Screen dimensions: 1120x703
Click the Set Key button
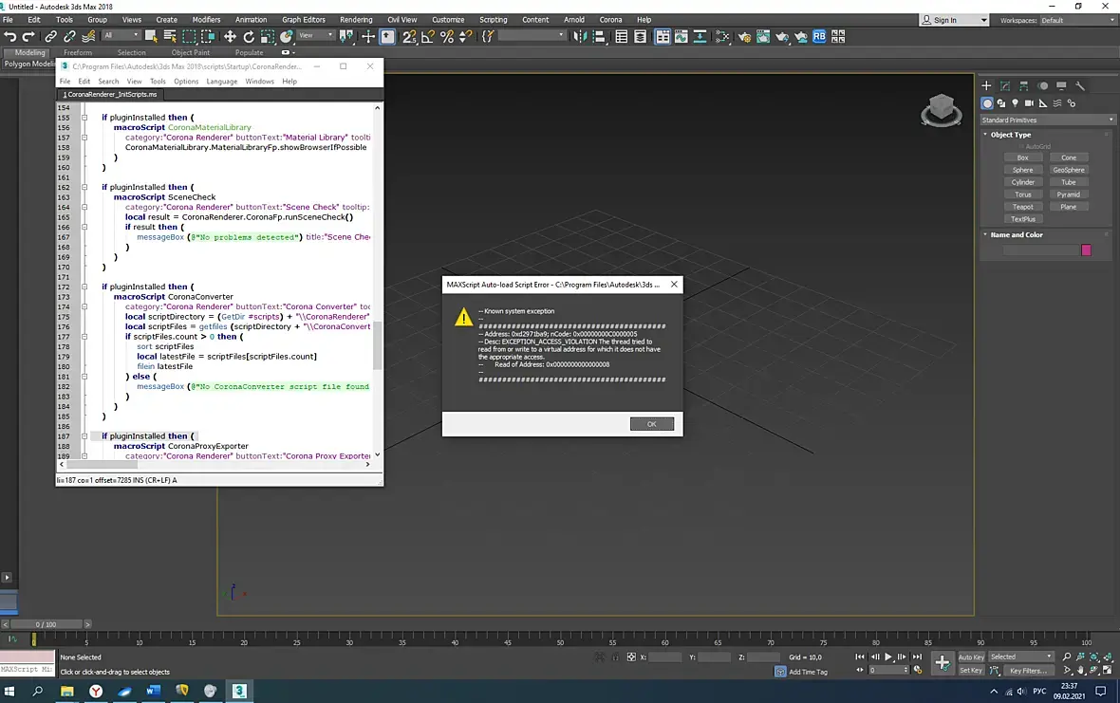point(971,671)
